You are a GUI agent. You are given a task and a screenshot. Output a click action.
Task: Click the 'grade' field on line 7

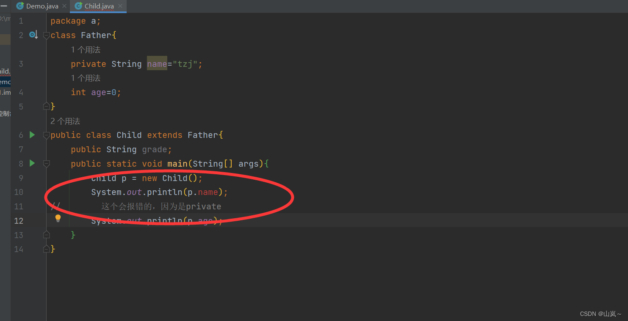click(x=155, y=149)
